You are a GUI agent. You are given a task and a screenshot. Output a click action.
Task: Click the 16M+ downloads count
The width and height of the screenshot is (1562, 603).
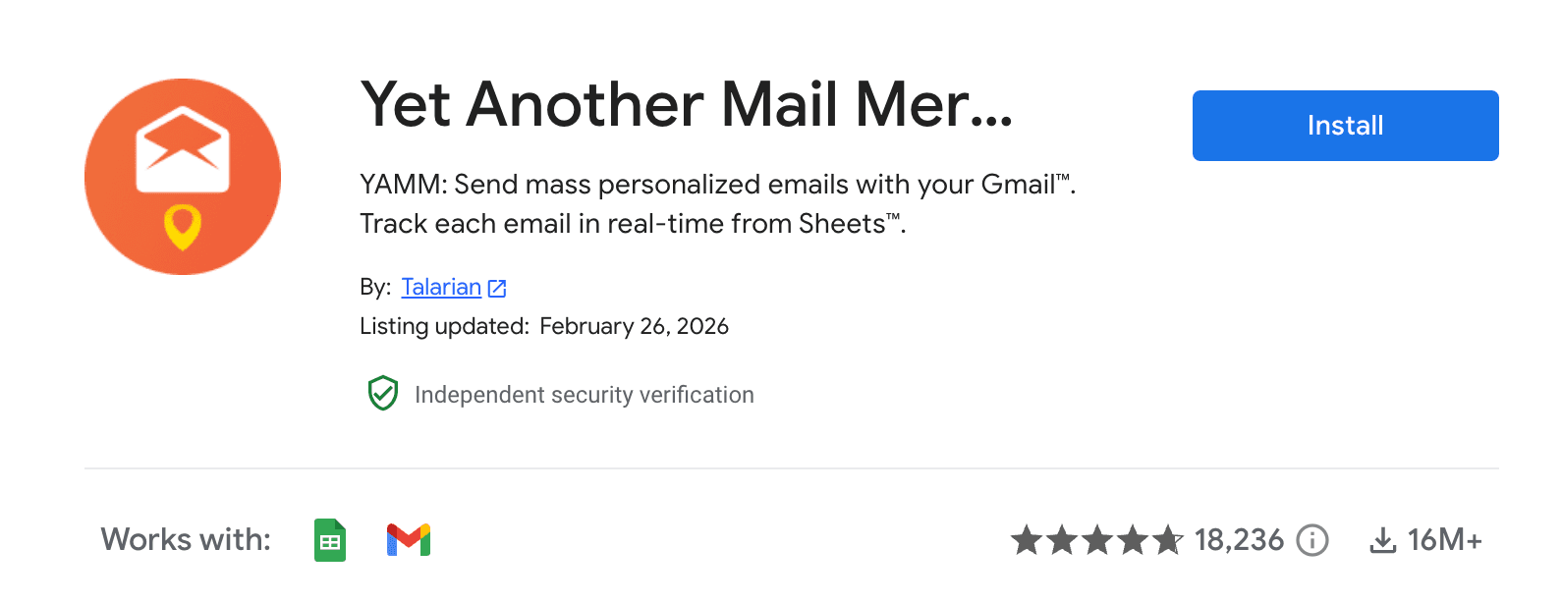1444,540
